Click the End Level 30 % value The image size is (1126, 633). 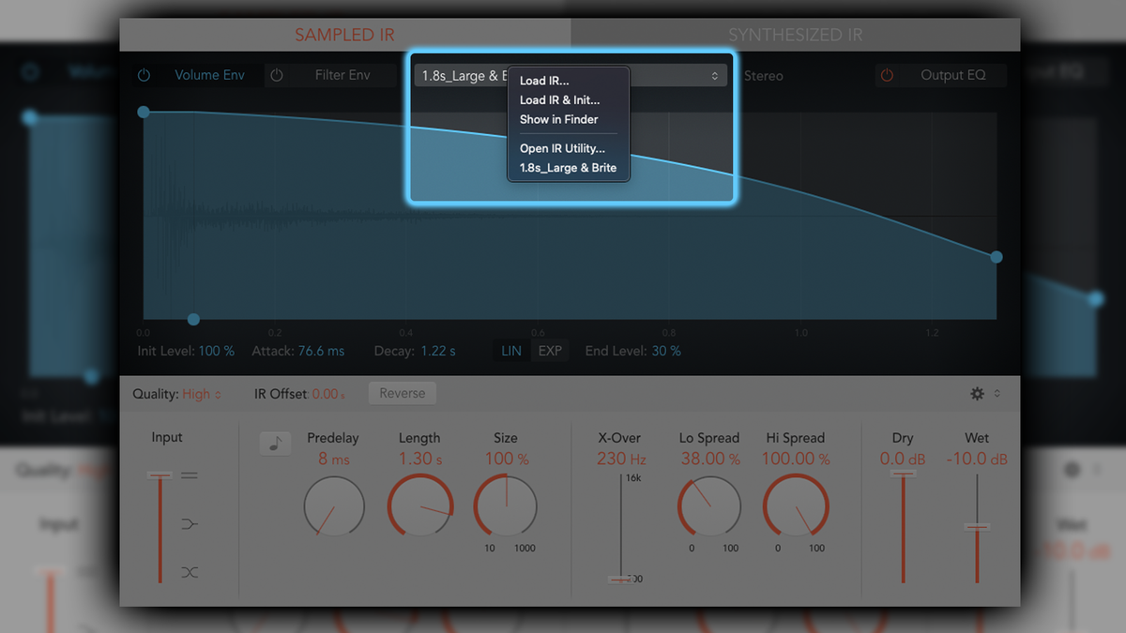[666, 351]
